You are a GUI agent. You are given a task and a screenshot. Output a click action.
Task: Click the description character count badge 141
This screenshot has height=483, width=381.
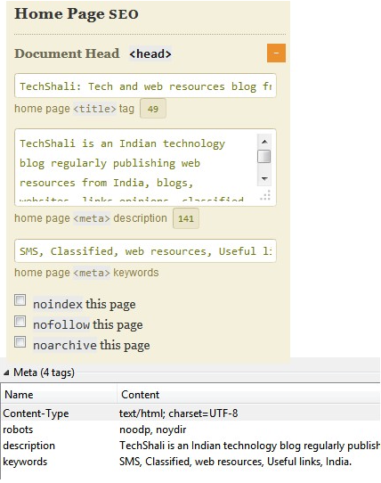[186, 218]
